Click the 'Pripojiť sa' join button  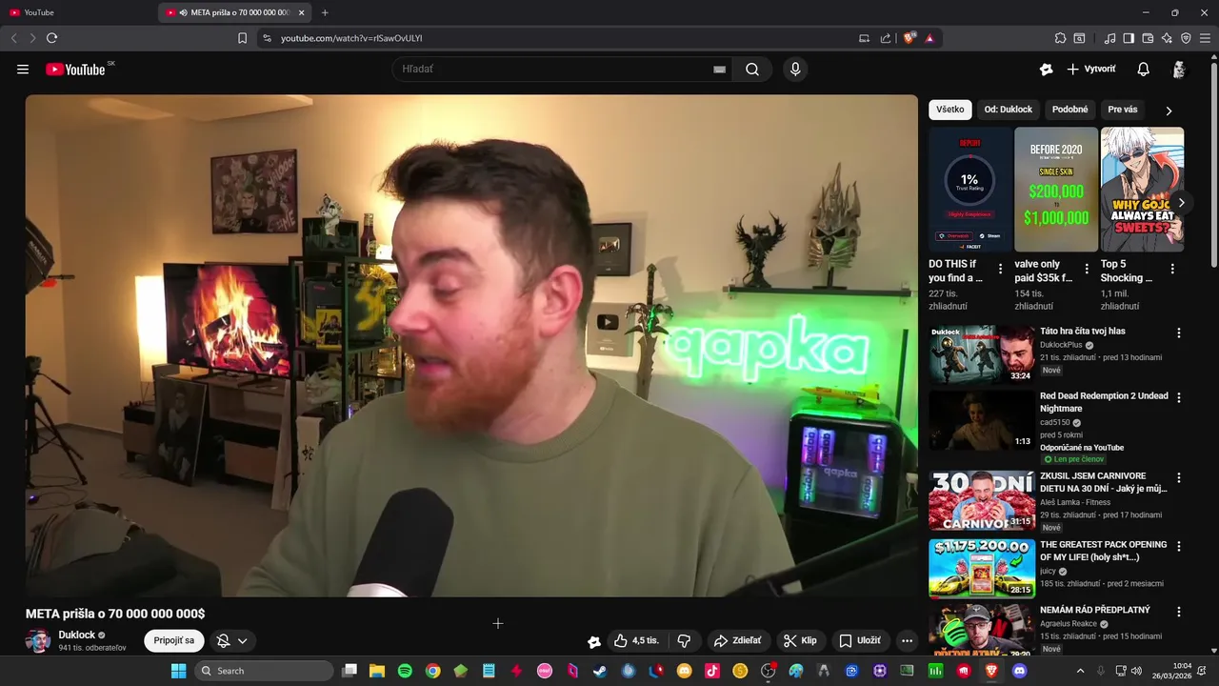tap(174, 640)
